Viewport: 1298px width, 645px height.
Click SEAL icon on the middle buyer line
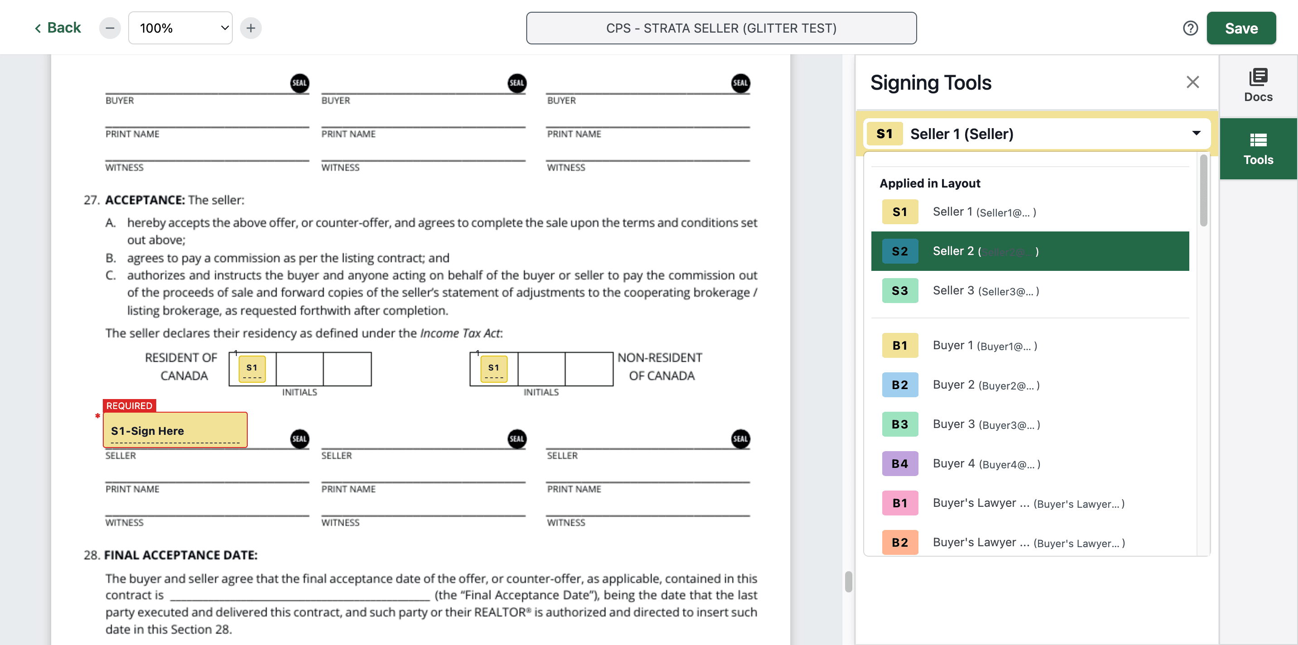point(517,83)
